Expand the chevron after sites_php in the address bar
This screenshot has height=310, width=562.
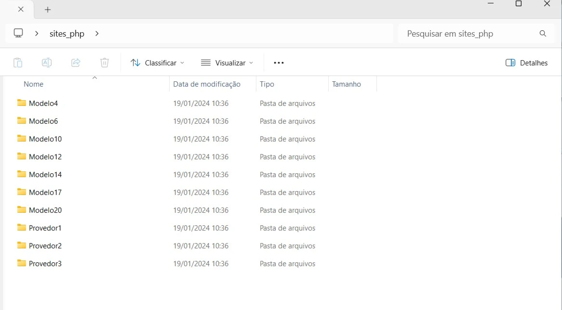(97, 33)
